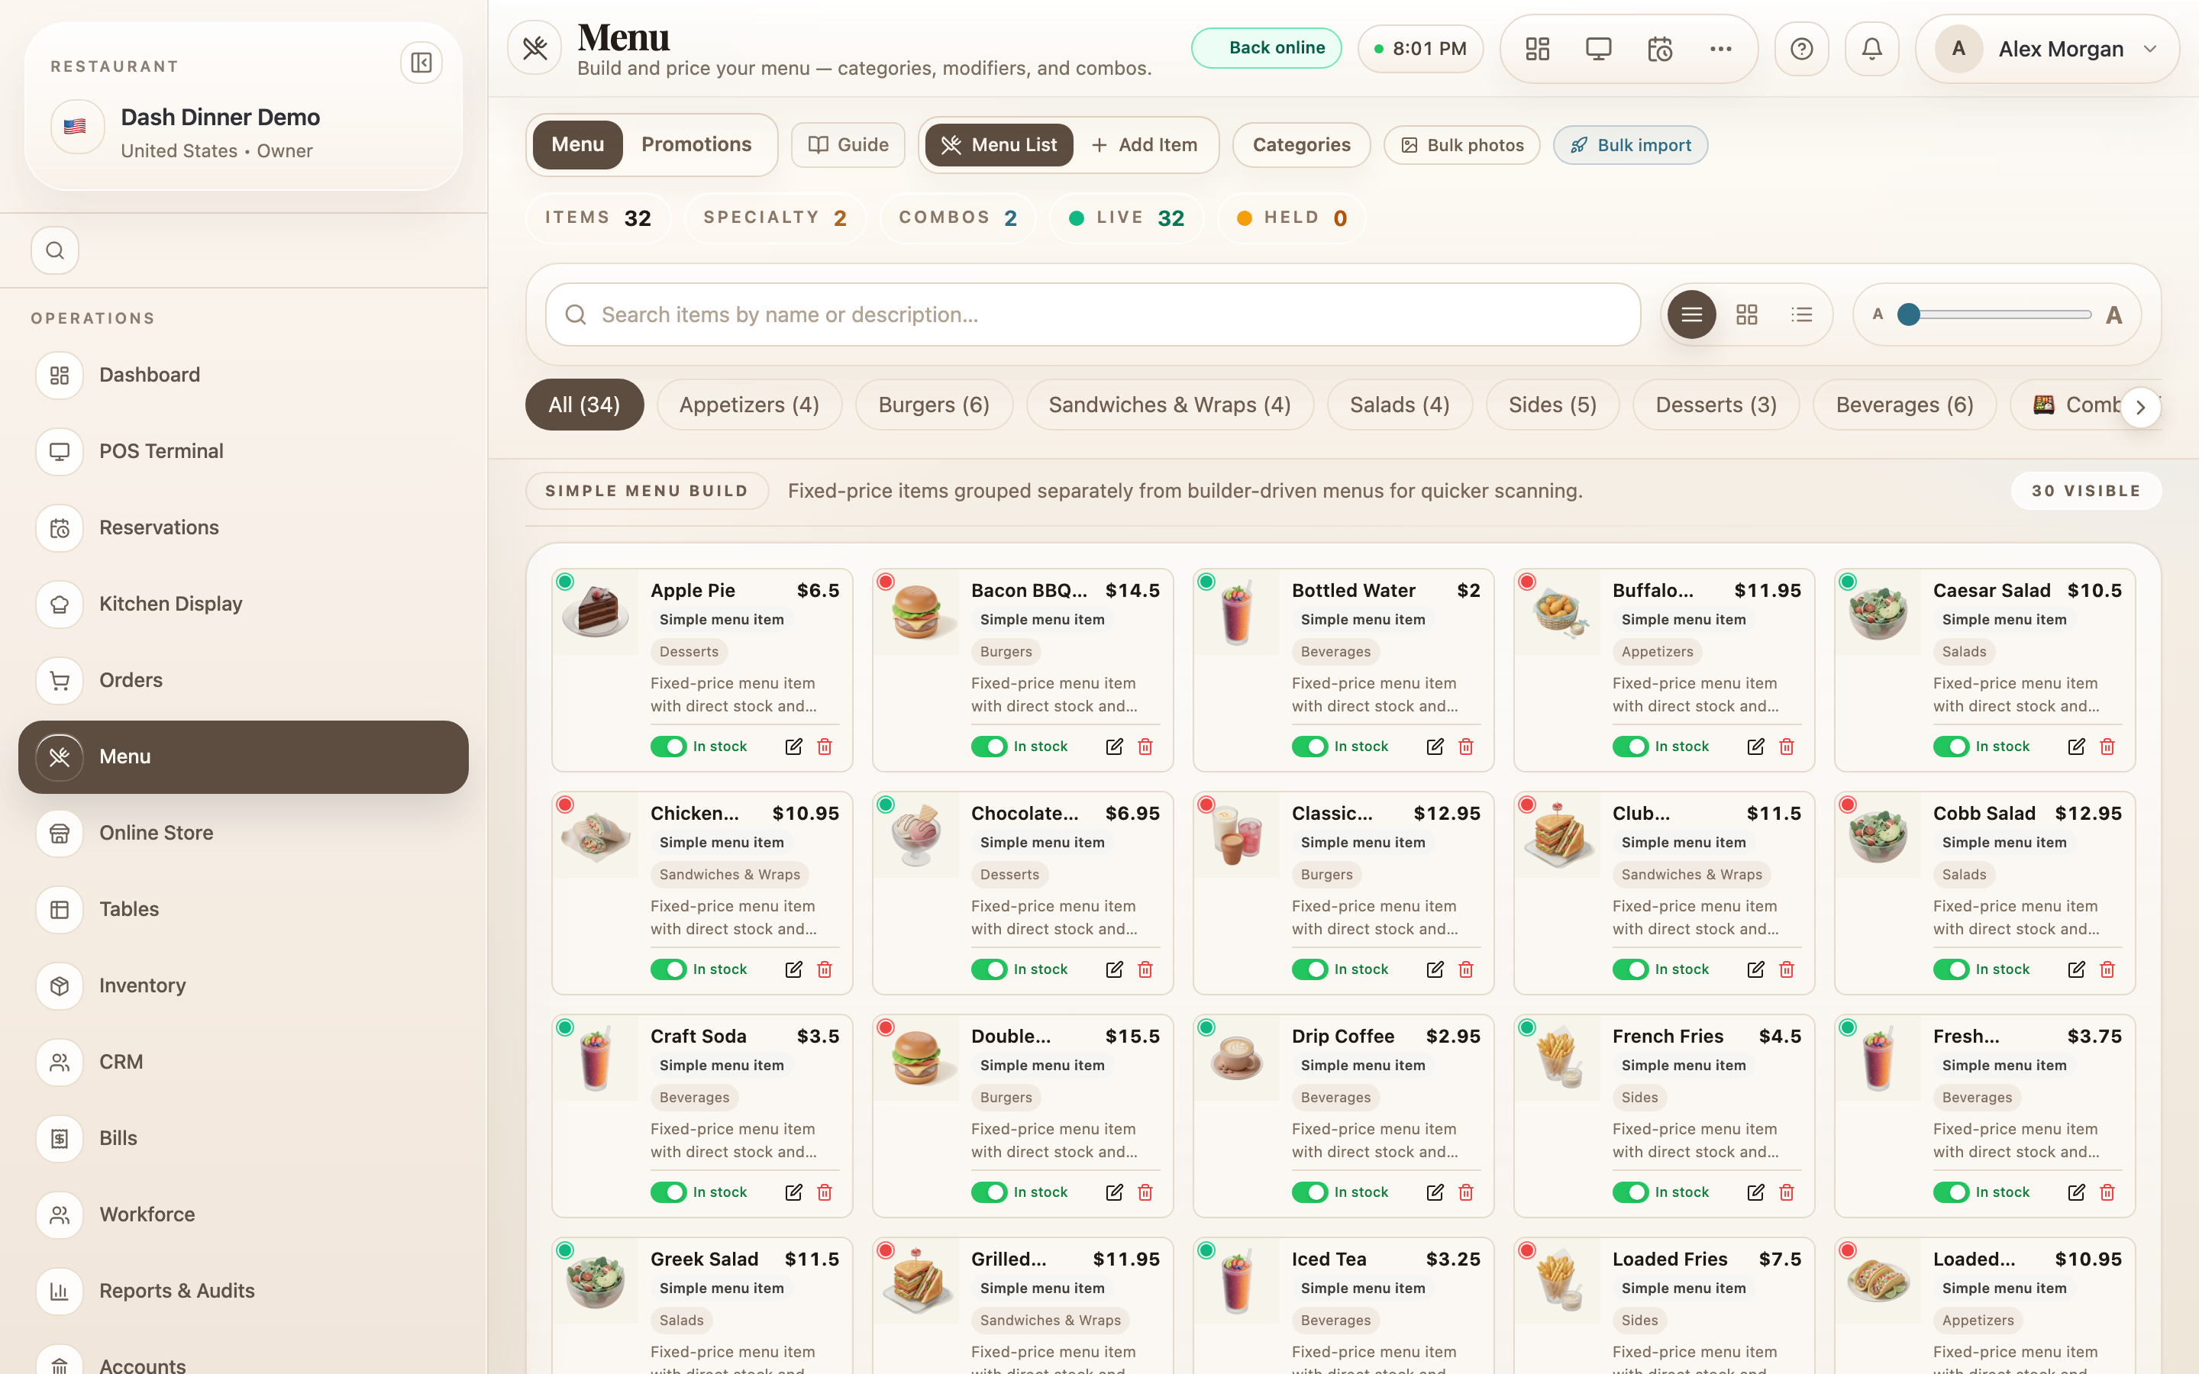Toggle Drip Coffee in-stock switch

point(1310,1192)
